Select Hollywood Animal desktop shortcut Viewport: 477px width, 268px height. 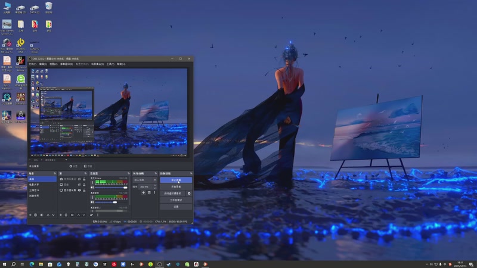tap(21, 64)
